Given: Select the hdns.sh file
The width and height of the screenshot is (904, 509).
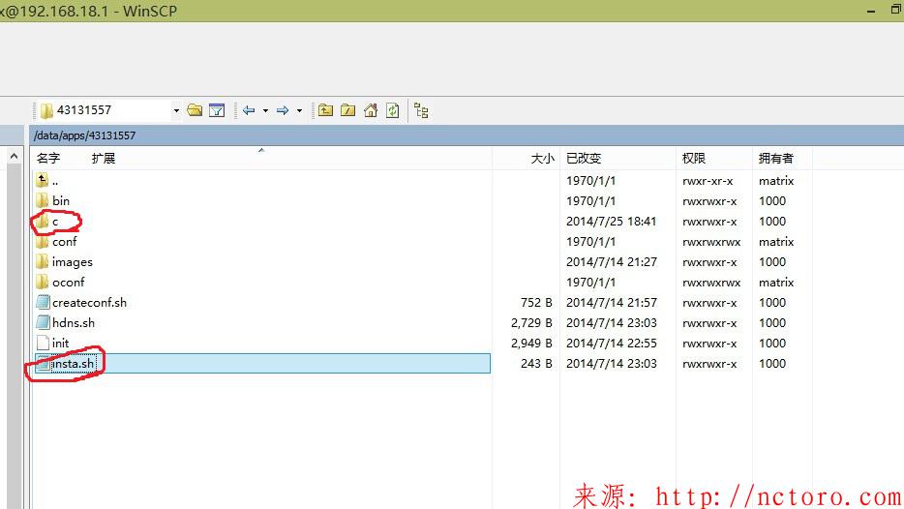Looking at the screenshot, I should coord(74,323).
